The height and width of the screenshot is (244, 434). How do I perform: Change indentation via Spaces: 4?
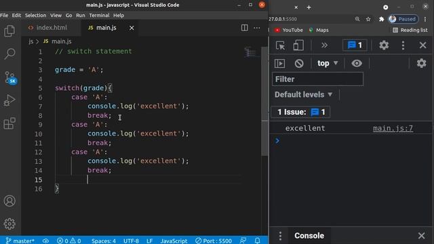point(104,241)
